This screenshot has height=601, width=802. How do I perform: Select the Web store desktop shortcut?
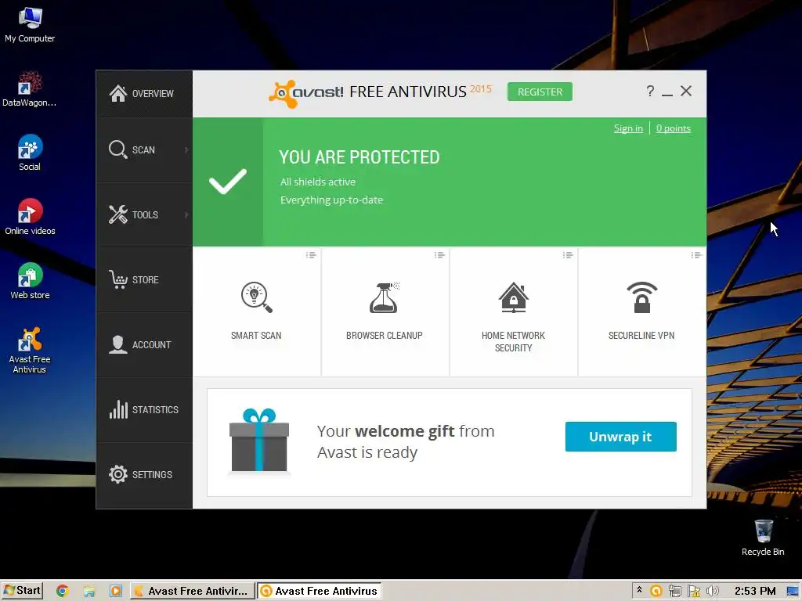coord(30,281)
